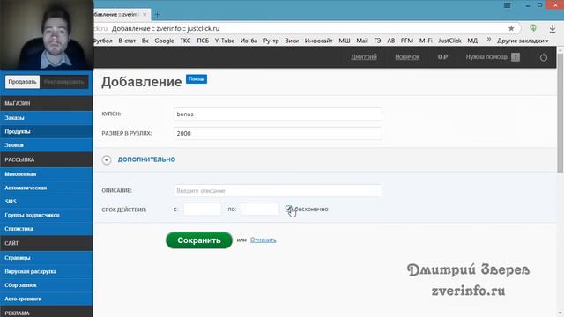Open the Вики bookmark
564x317 pixels.
[292, 41]
